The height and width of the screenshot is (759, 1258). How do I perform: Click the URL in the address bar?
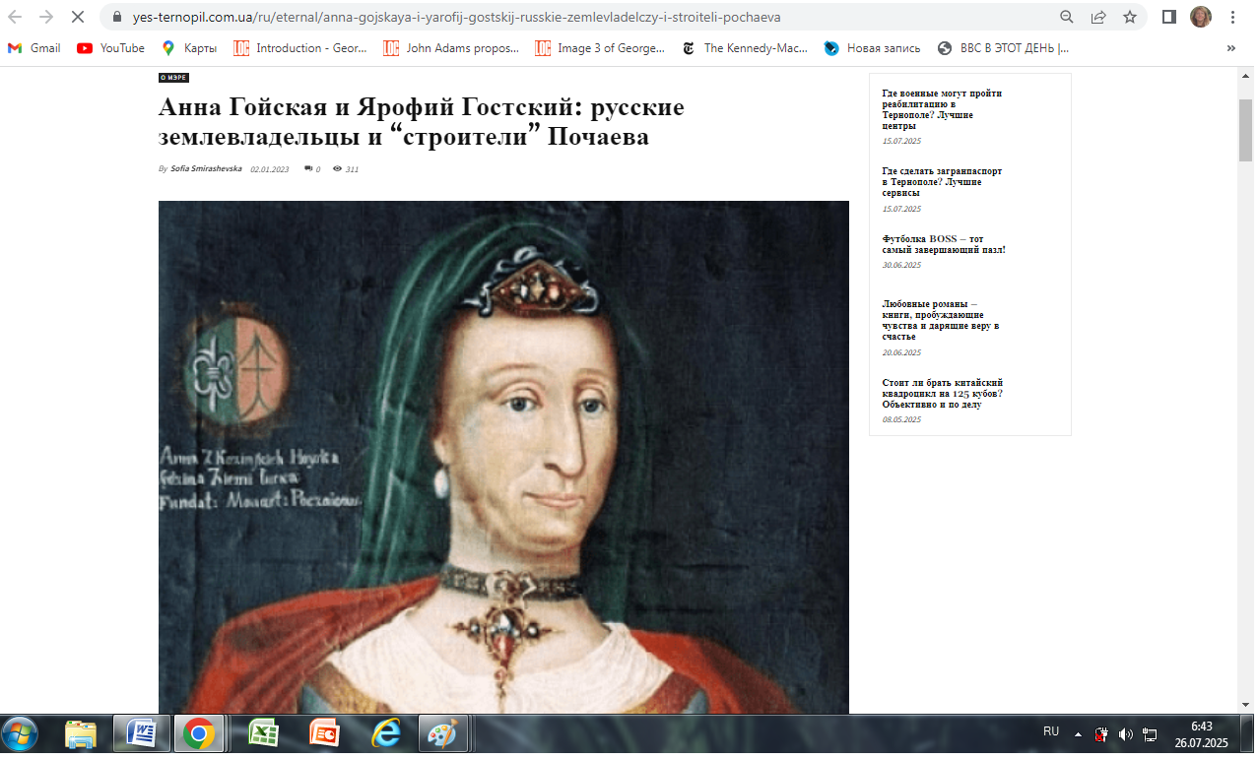click(457, 17)
